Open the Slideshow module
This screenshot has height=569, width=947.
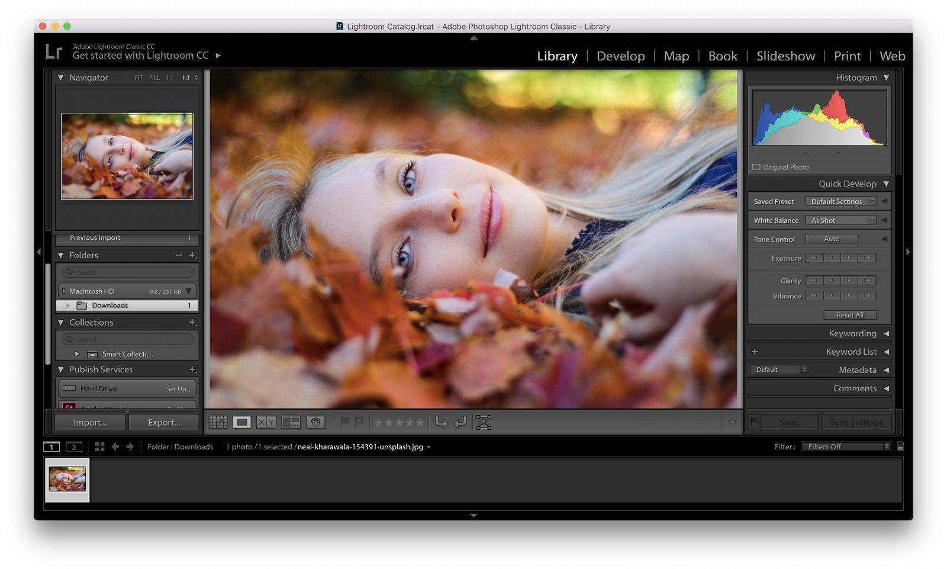785,56
